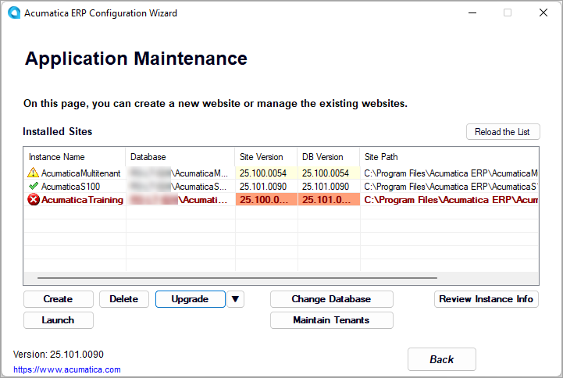The height and width of the screenshot is (378, 563).
Task: Select the AcumaticaMultitenant instance row
Action: point(281,173)
